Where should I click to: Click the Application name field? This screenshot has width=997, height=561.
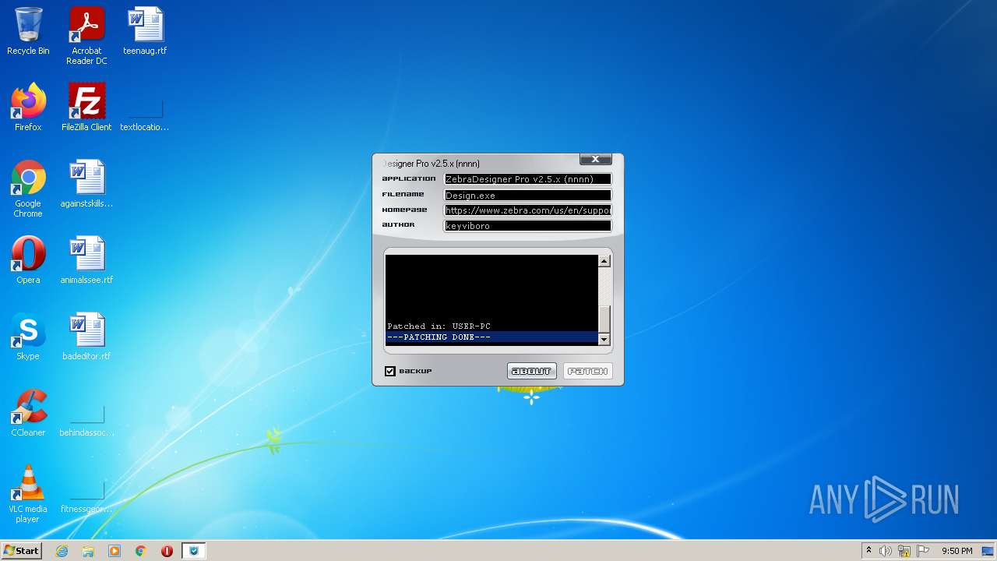[x=527, y=179]
